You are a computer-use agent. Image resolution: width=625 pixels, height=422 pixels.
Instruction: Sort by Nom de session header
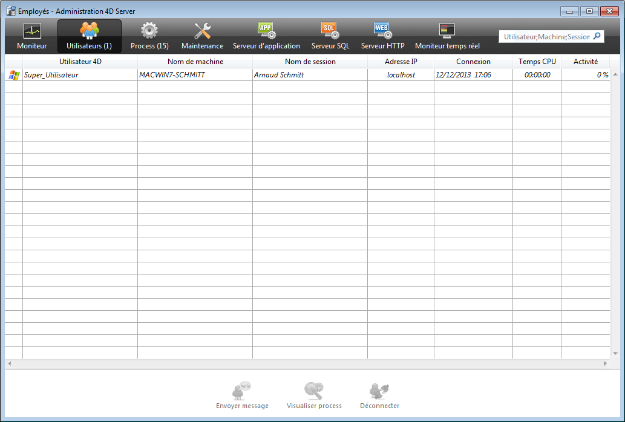tap(310, 62)
